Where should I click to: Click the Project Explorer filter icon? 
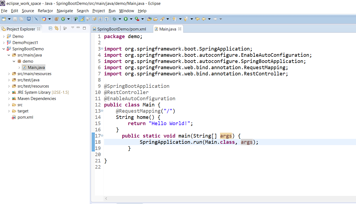pos(65,28)
